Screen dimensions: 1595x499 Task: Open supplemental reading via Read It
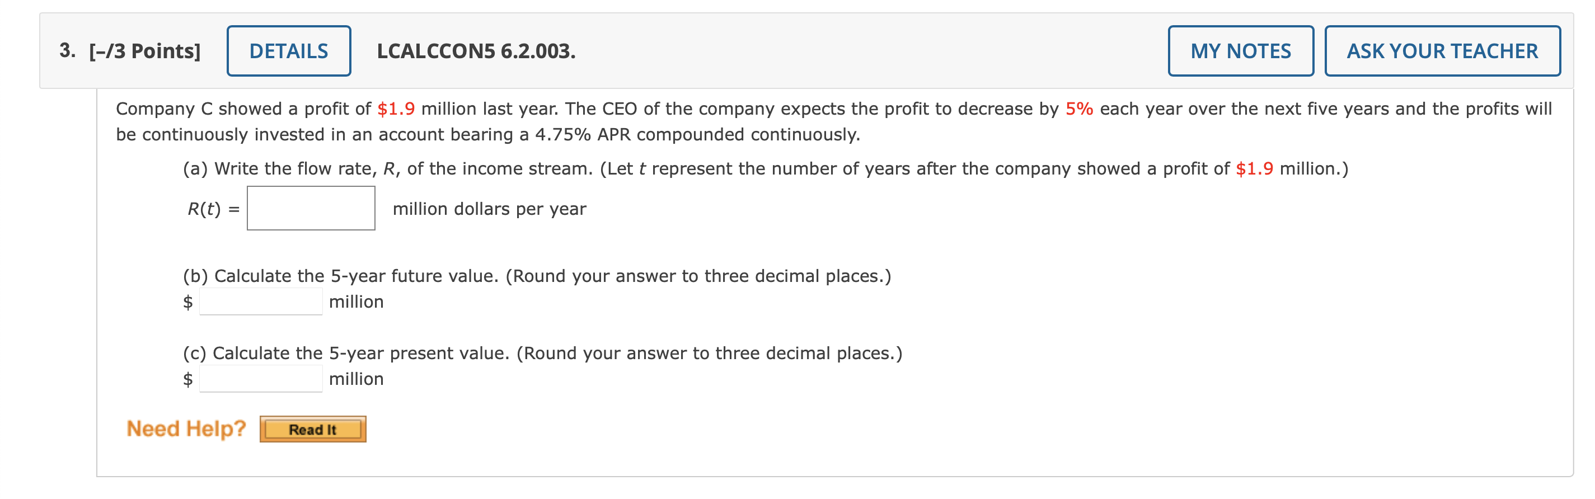coord(312,429)
